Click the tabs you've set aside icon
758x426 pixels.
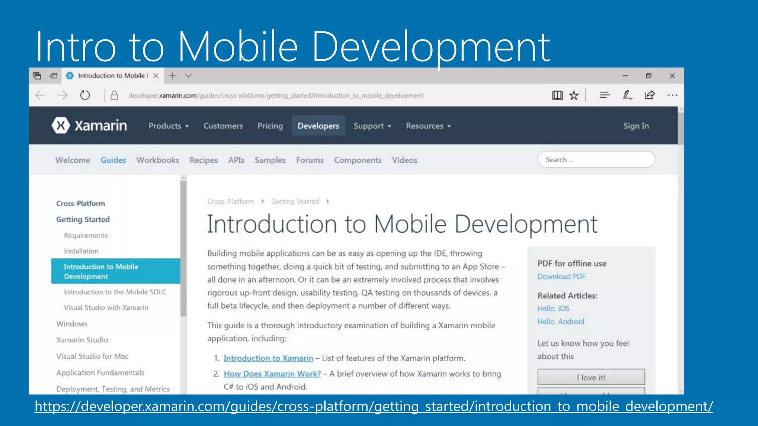point(37,76)
